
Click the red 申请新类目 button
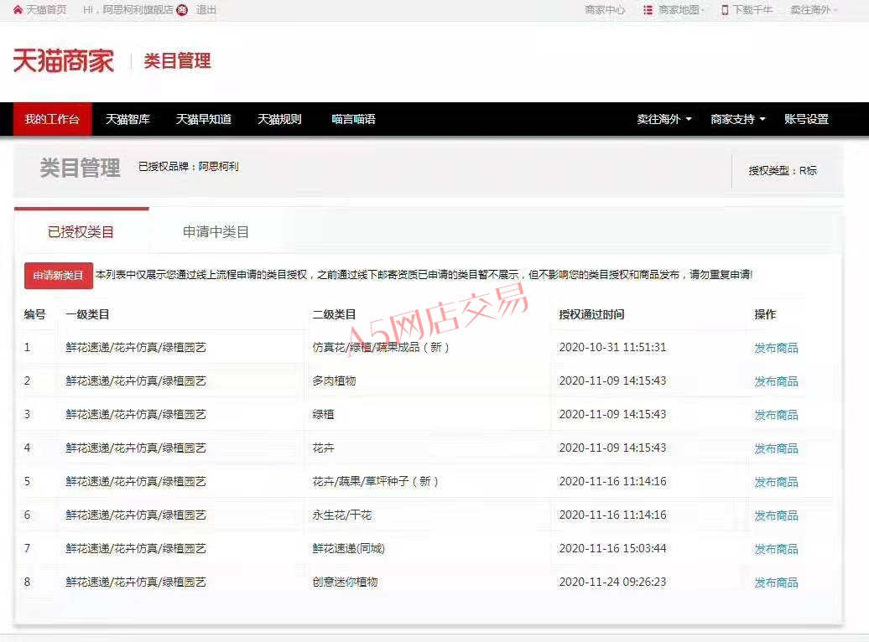point(58,275)
